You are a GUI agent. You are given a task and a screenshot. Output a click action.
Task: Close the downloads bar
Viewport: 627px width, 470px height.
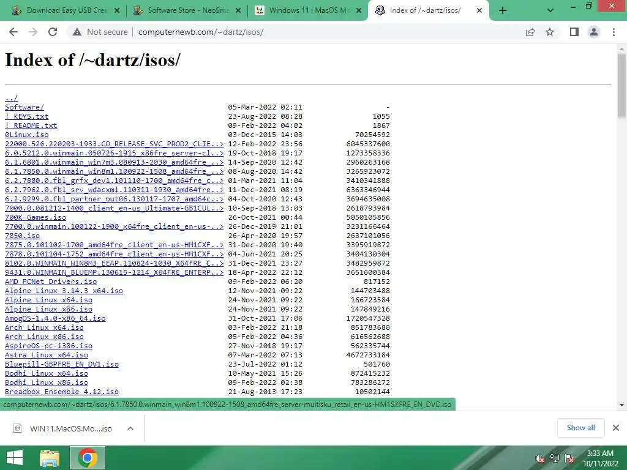(x=616, y=428)
